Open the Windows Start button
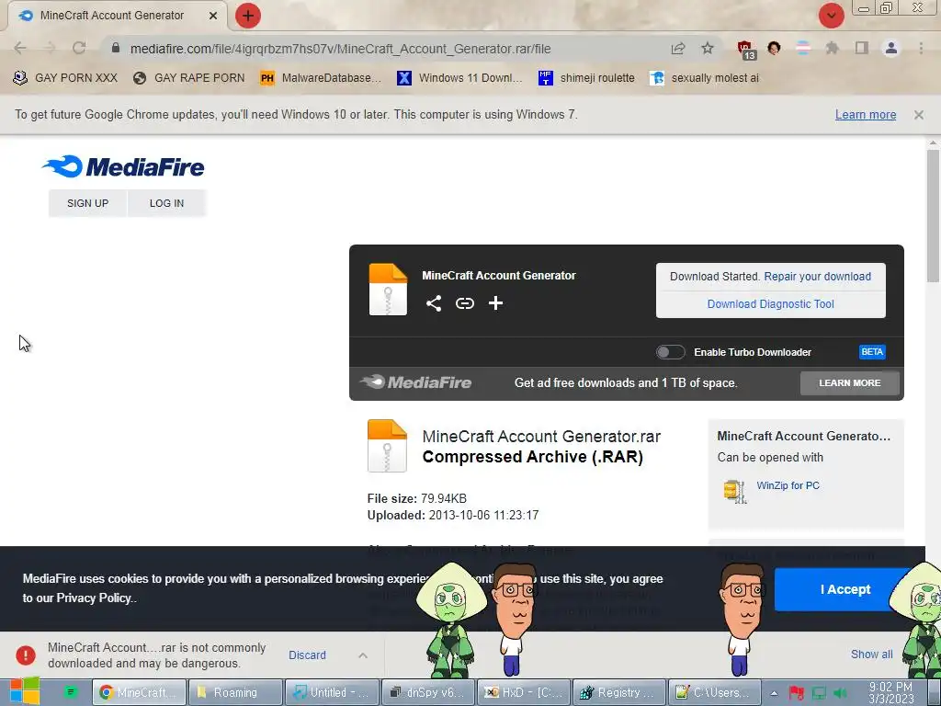This screenshot has height=706, width=941. [x=25, y=691]
